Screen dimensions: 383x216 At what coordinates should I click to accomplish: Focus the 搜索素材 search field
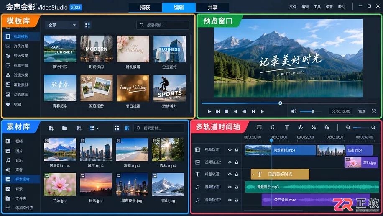pyautogui.click(x=159, y=128)
